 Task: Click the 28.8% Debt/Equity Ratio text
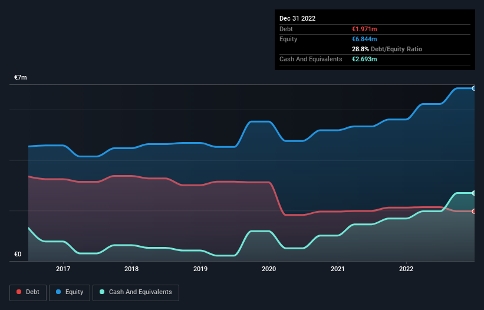387,49
